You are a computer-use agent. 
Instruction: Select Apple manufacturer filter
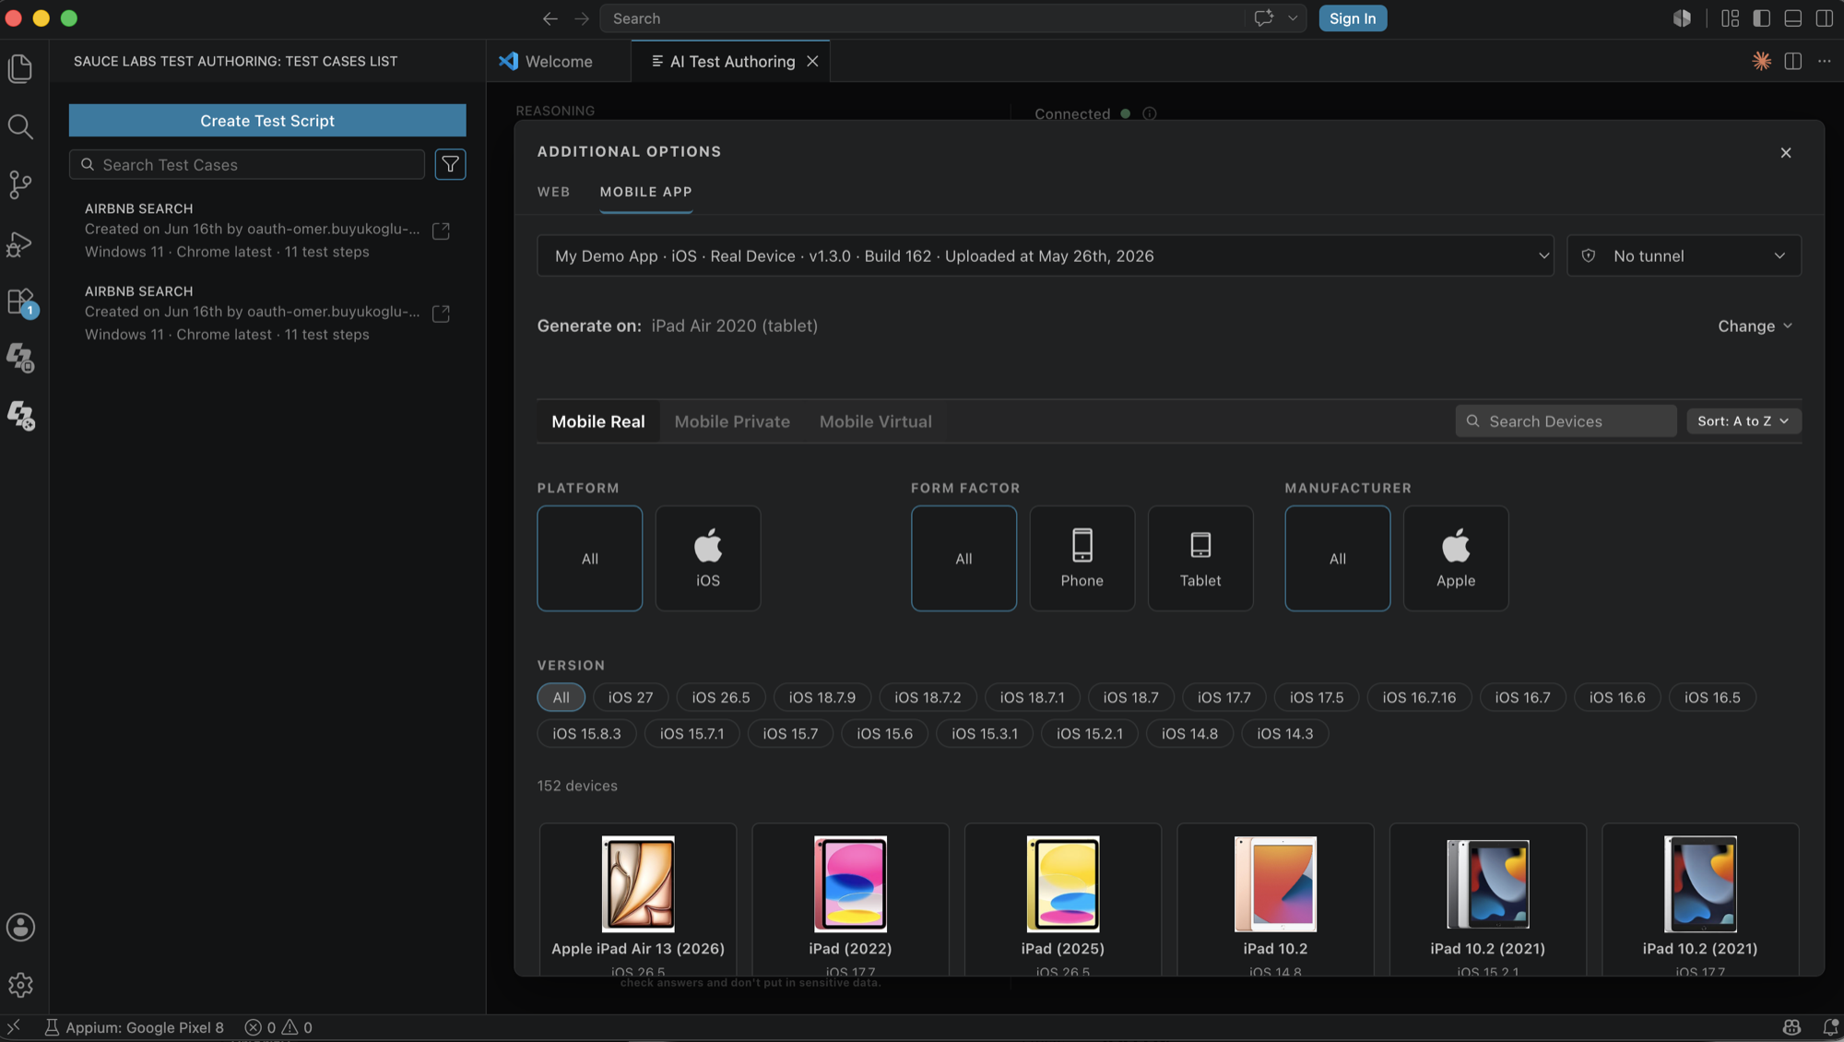[1456, 558]
